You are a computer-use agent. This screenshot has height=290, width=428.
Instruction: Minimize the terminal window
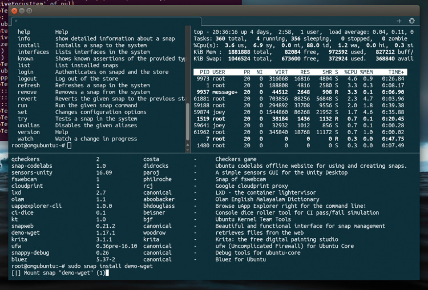[x=22, y=11]
